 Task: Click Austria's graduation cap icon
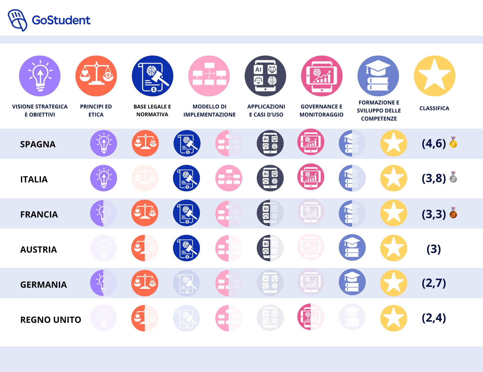[352, 248]
